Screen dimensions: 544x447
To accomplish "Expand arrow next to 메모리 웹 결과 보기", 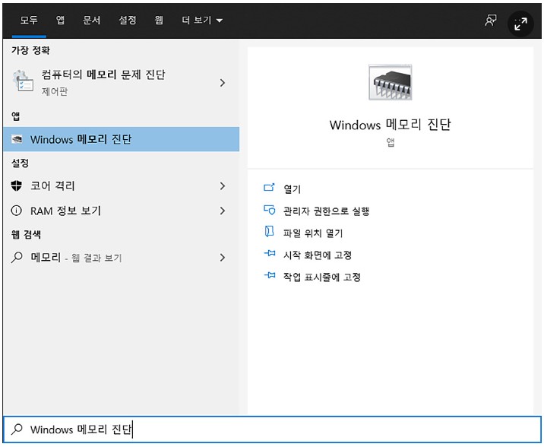I will (x=223, y=258).
